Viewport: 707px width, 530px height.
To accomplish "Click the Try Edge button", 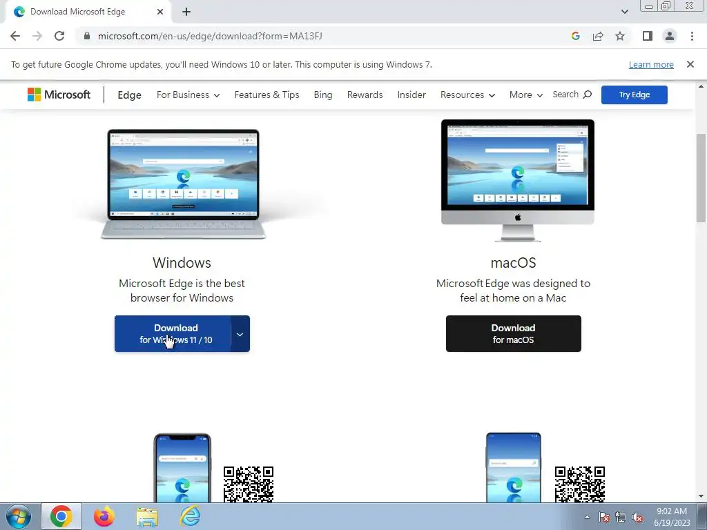I will click(634, 95).
